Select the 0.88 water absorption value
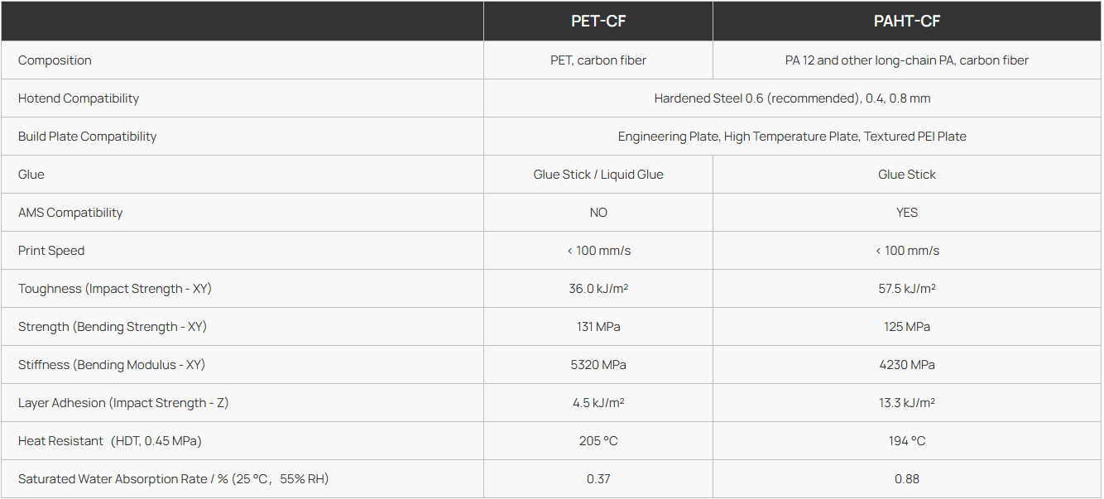The height and width of the screenshot is (499, 1104). 907,479
